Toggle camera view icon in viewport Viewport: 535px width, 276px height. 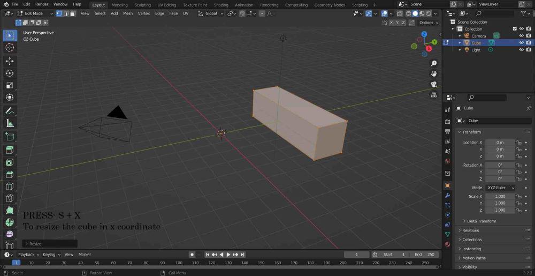click(x=434, y=84)
